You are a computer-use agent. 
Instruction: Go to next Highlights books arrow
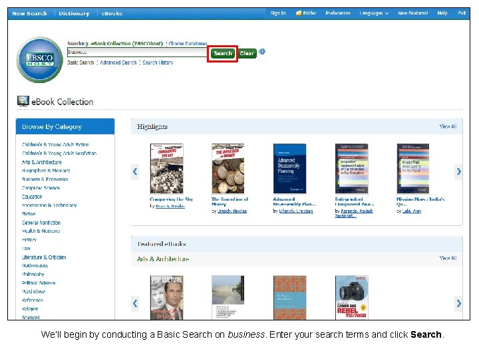click(458, 172)
